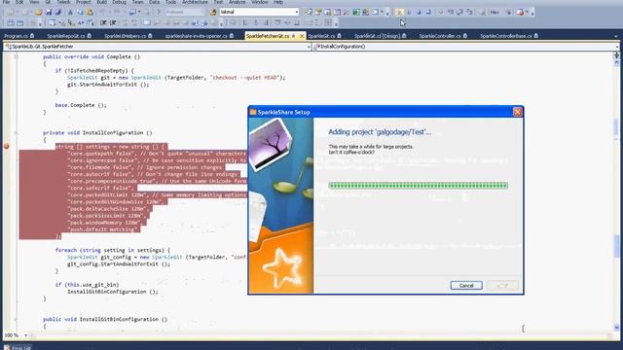Viewport: 623px width, 350px height.
Task: Open the find combo box dropdown arrow
Action: 296,12
